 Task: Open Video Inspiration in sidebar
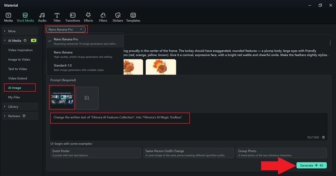20,50
